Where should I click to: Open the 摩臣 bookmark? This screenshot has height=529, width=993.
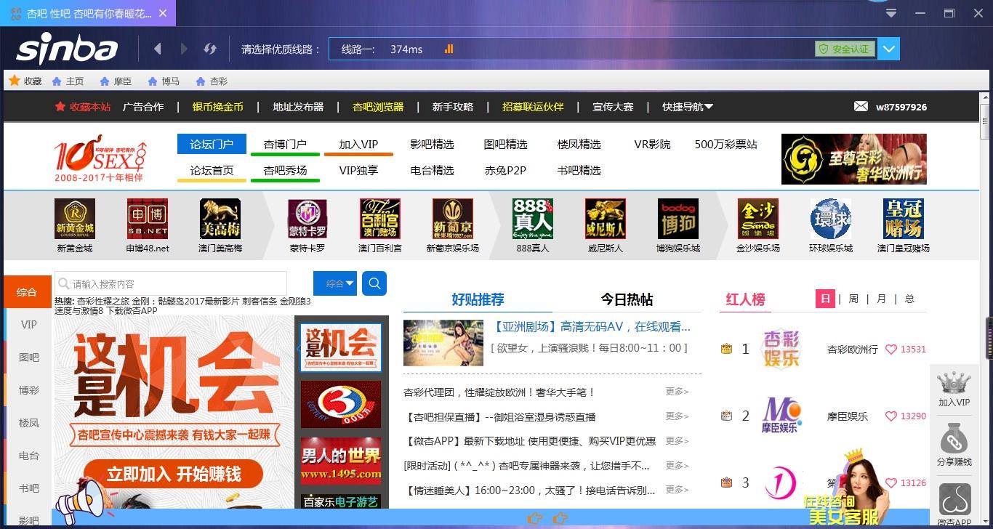116,81
